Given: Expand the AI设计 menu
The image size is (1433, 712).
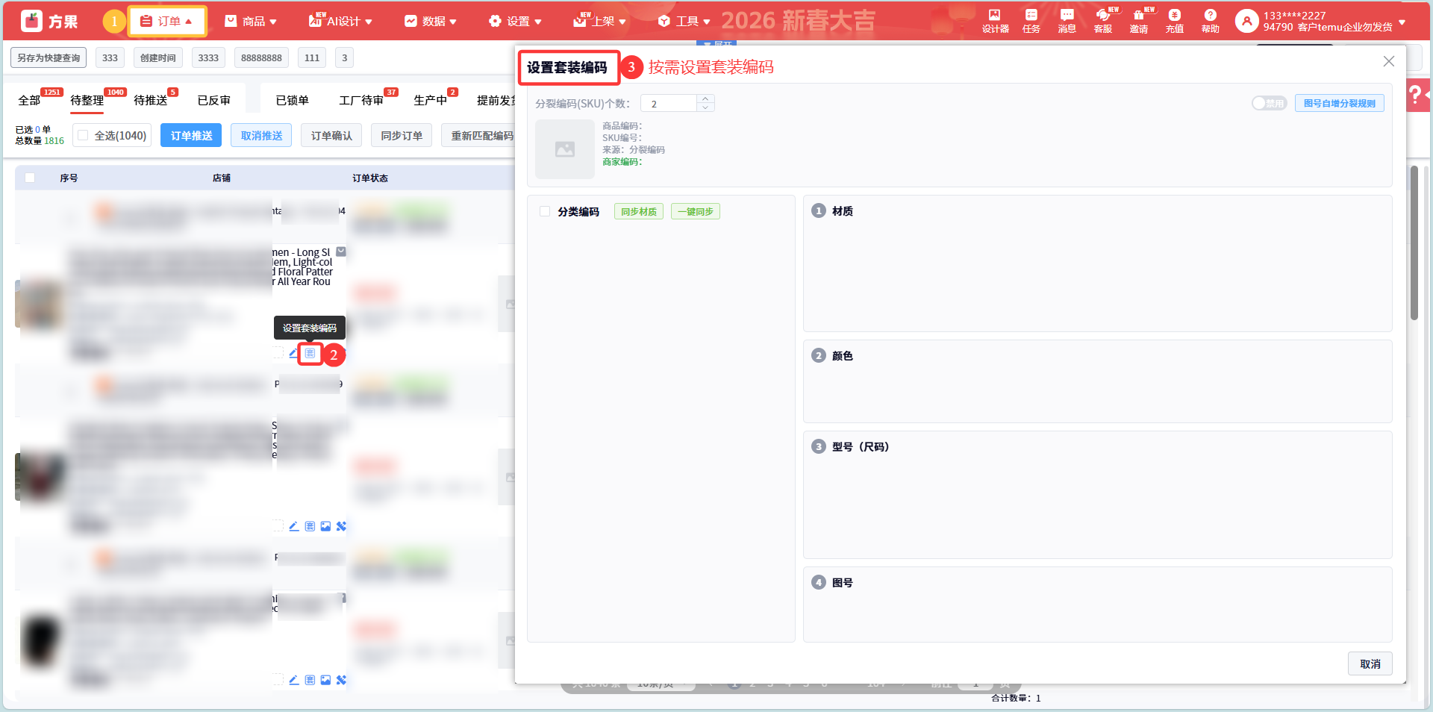Looking at the screenshot, I should 340,21.
